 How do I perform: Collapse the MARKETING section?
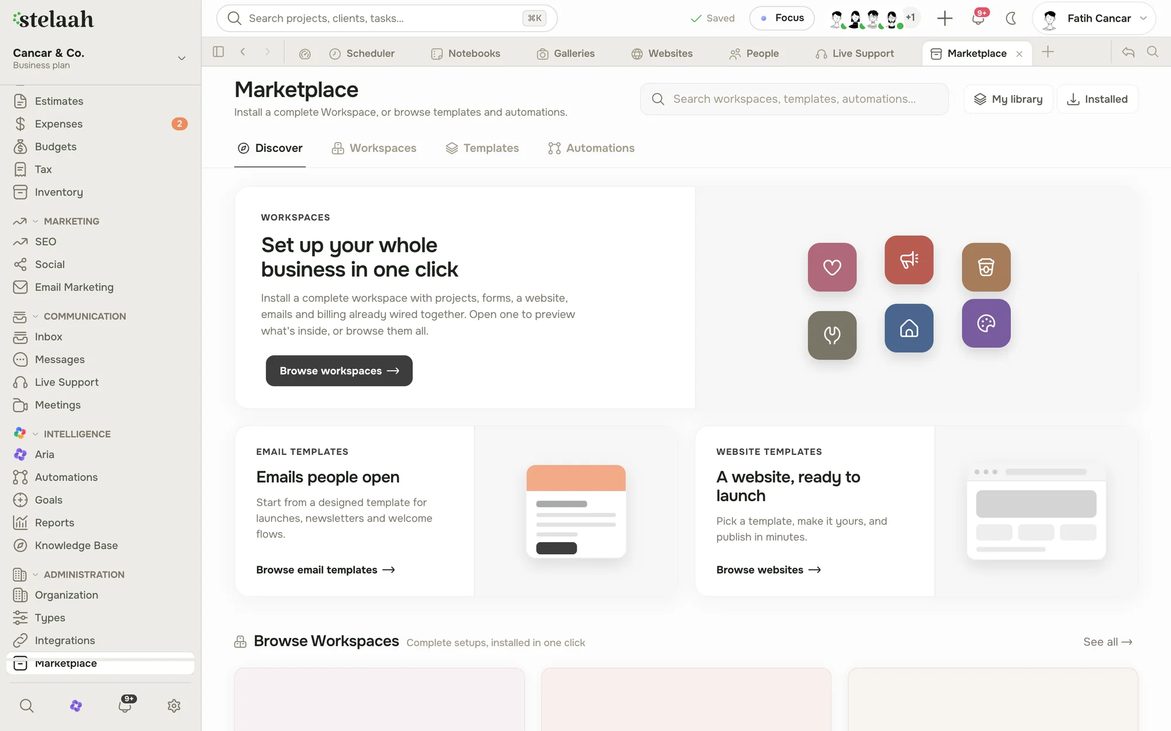[36, 221]
